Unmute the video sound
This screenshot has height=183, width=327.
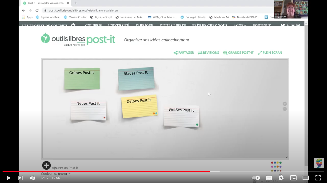point(33,178)
